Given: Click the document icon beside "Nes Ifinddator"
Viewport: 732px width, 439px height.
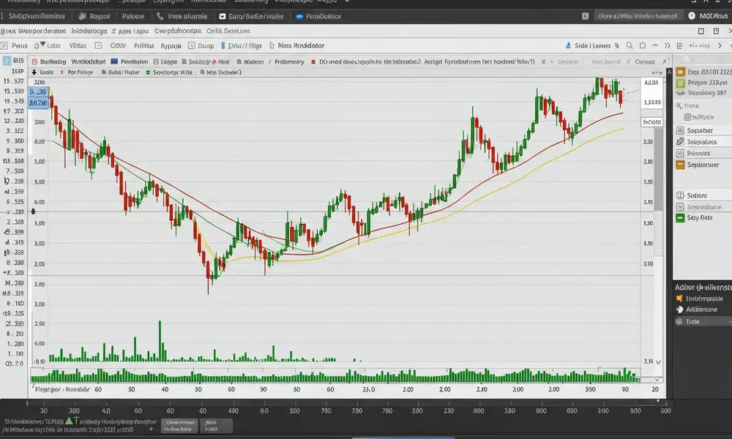Looking at the screenshot, I should pyautogui.click(x=272, y=45).
